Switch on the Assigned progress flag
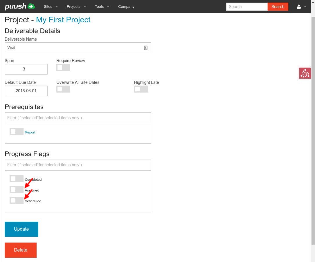 pyautogui.click(x=17, y=189)
